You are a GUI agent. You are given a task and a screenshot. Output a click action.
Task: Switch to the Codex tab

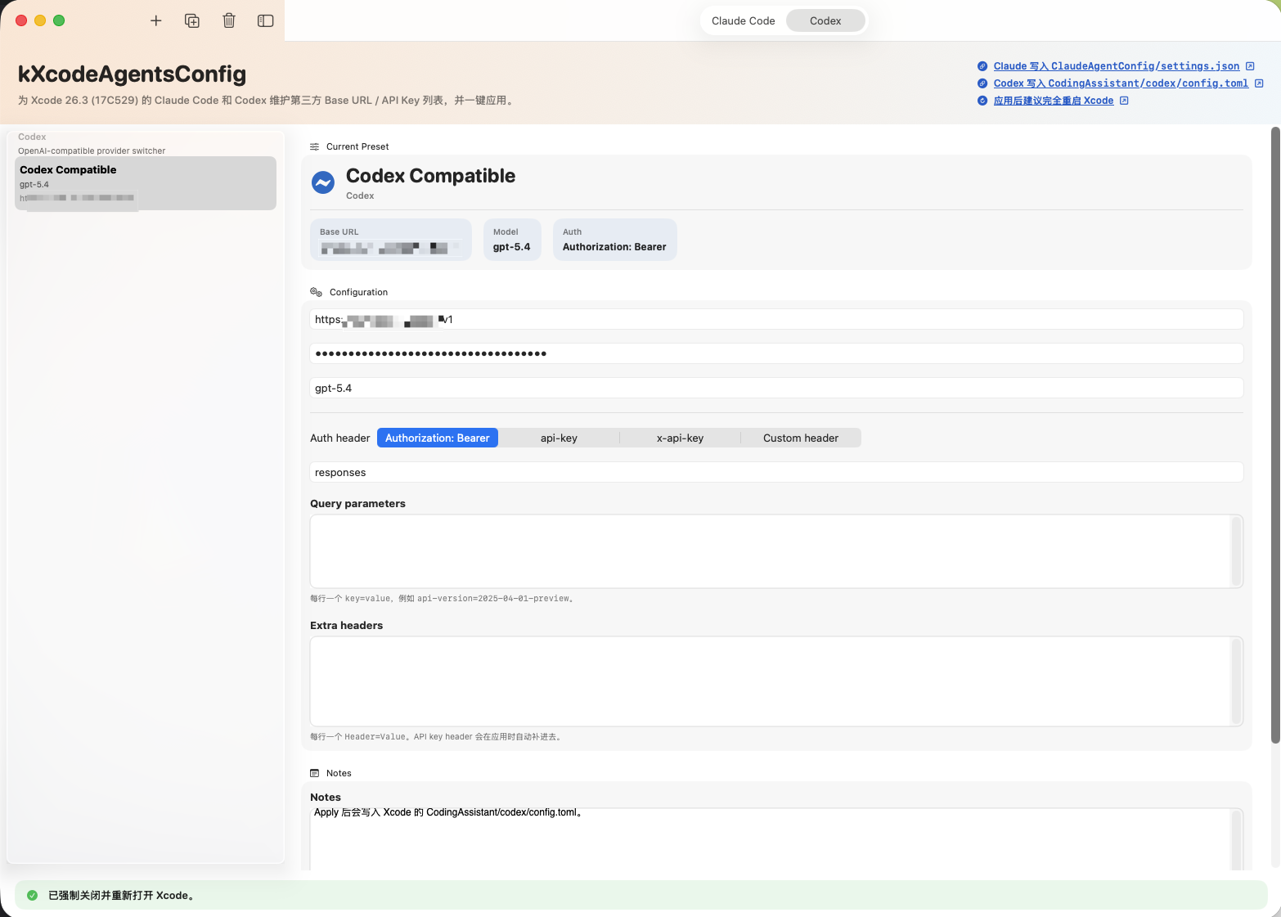click(x=825, y=20)
